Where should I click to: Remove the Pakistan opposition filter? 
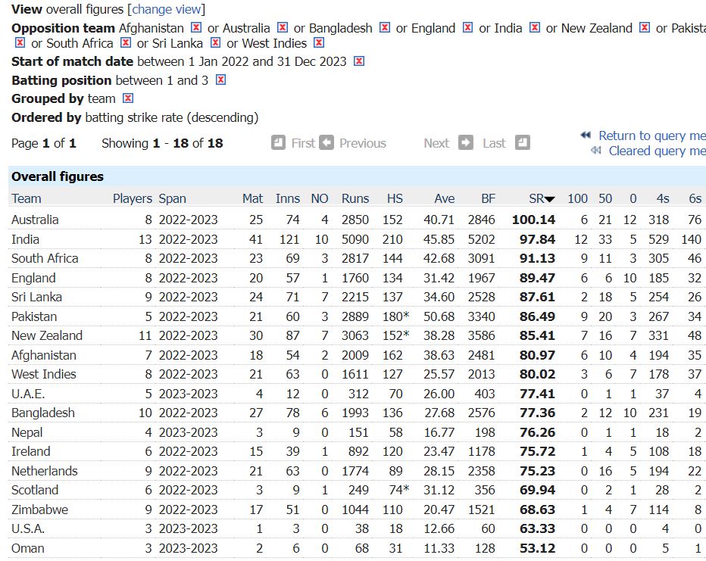click(x=20, y=43)
